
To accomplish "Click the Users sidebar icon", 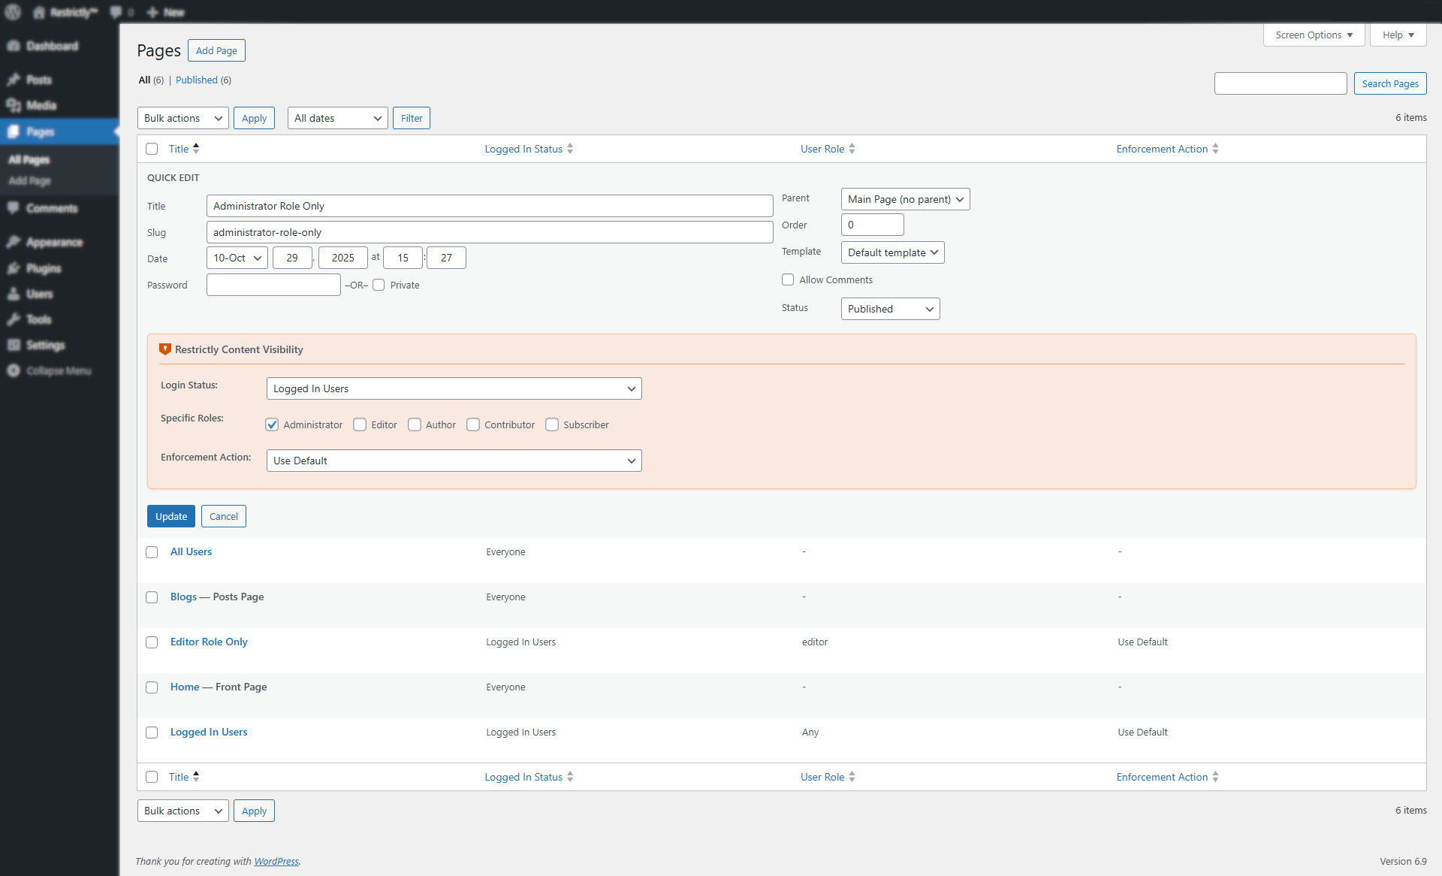I will (14, 294).
